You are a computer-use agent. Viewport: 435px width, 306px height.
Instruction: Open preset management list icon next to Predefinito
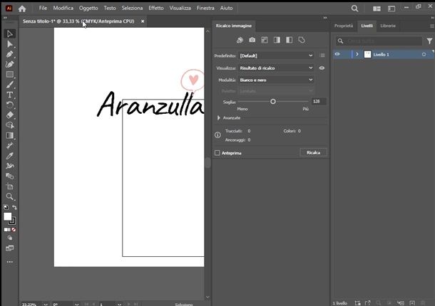pyautogui.click(x=322, y=56)
